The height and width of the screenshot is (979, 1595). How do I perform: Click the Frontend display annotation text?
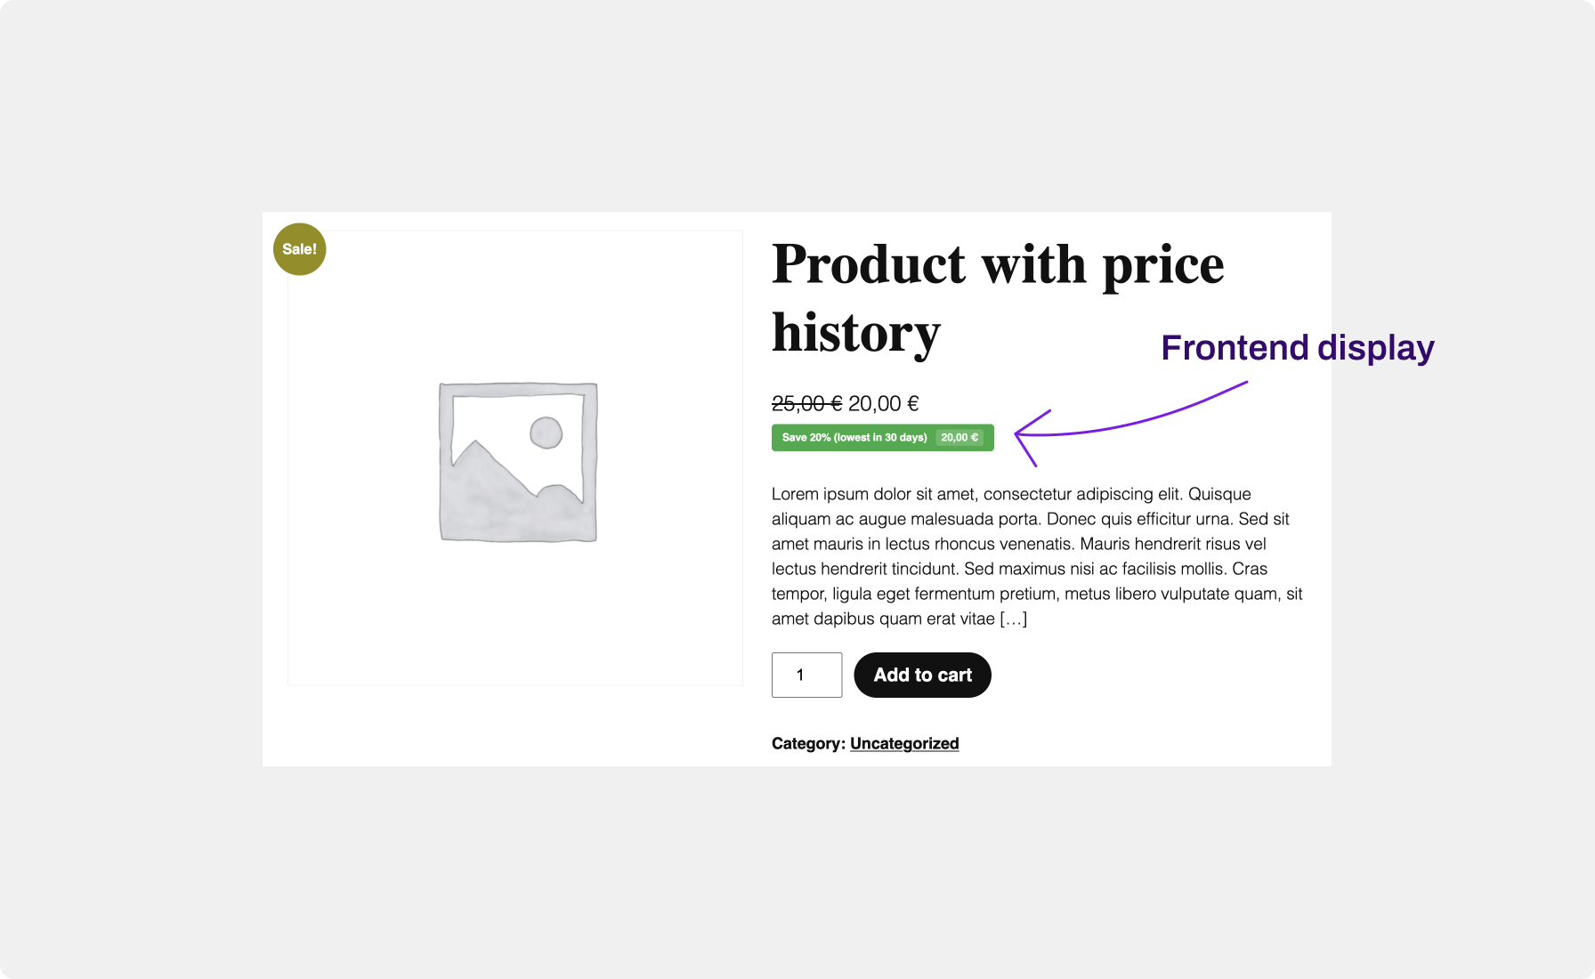(x=1299, y=348)
